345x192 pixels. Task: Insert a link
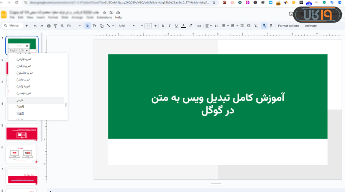point(199,26)
